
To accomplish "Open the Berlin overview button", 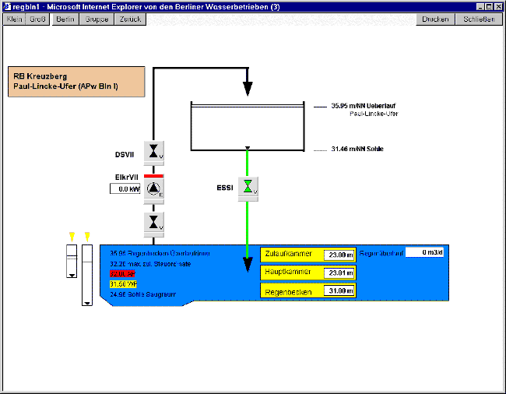I will click(65, 19).
